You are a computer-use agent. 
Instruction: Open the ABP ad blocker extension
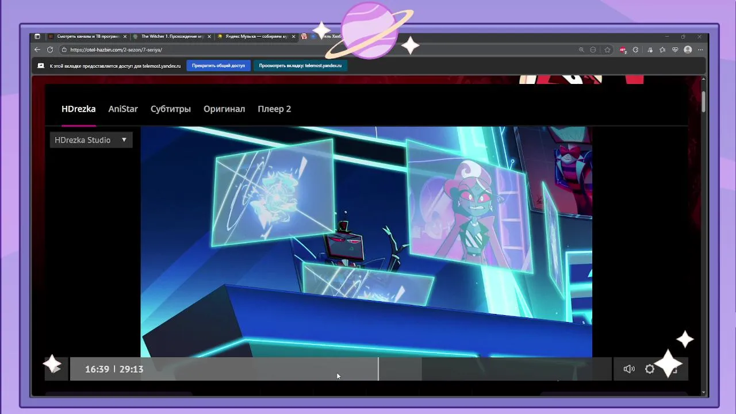[623, 50]
